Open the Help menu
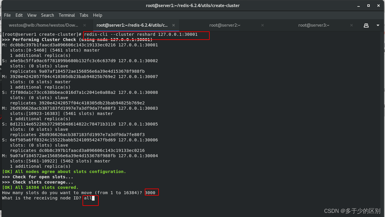 click(x=97, y=15)
